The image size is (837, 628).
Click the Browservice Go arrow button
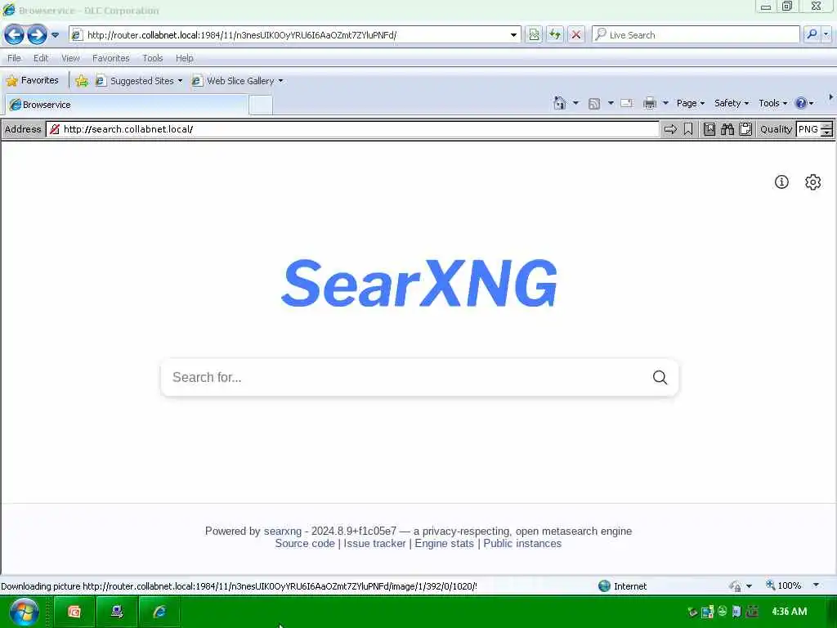(670, 129)
